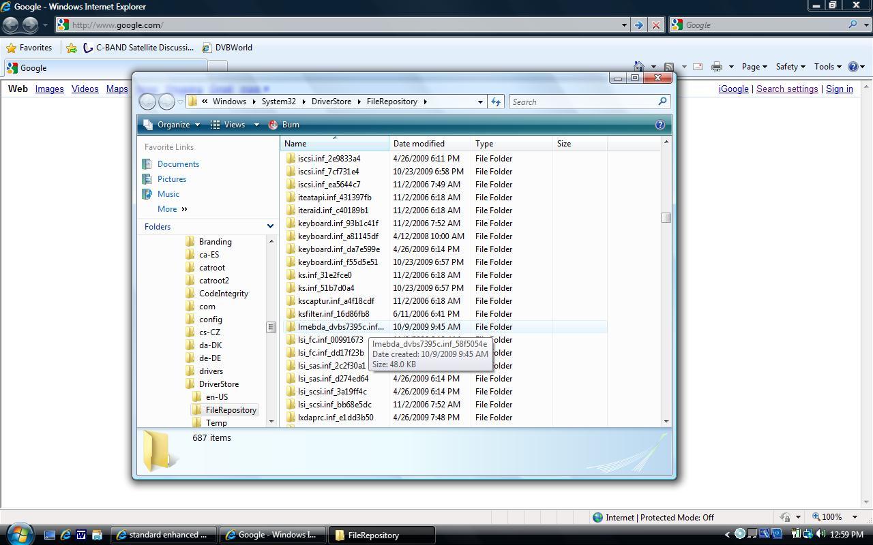Open the Organize dropdown menu
873x545 pixels.
(x=173, y=125)
